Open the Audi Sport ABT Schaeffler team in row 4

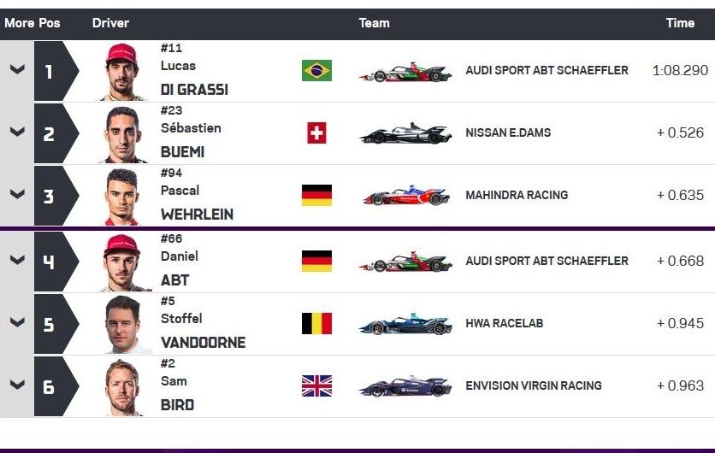pyautogui.click(x=547, y=261)
